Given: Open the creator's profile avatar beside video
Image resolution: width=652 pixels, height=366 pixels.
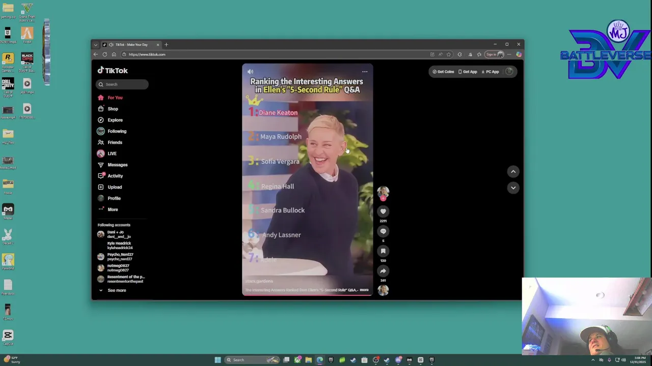Looking at the screenshot, I should coord(383,192).
